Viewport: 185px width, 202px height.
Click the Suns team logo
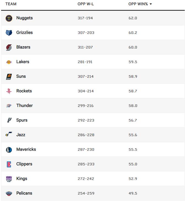tap(9, 77)
